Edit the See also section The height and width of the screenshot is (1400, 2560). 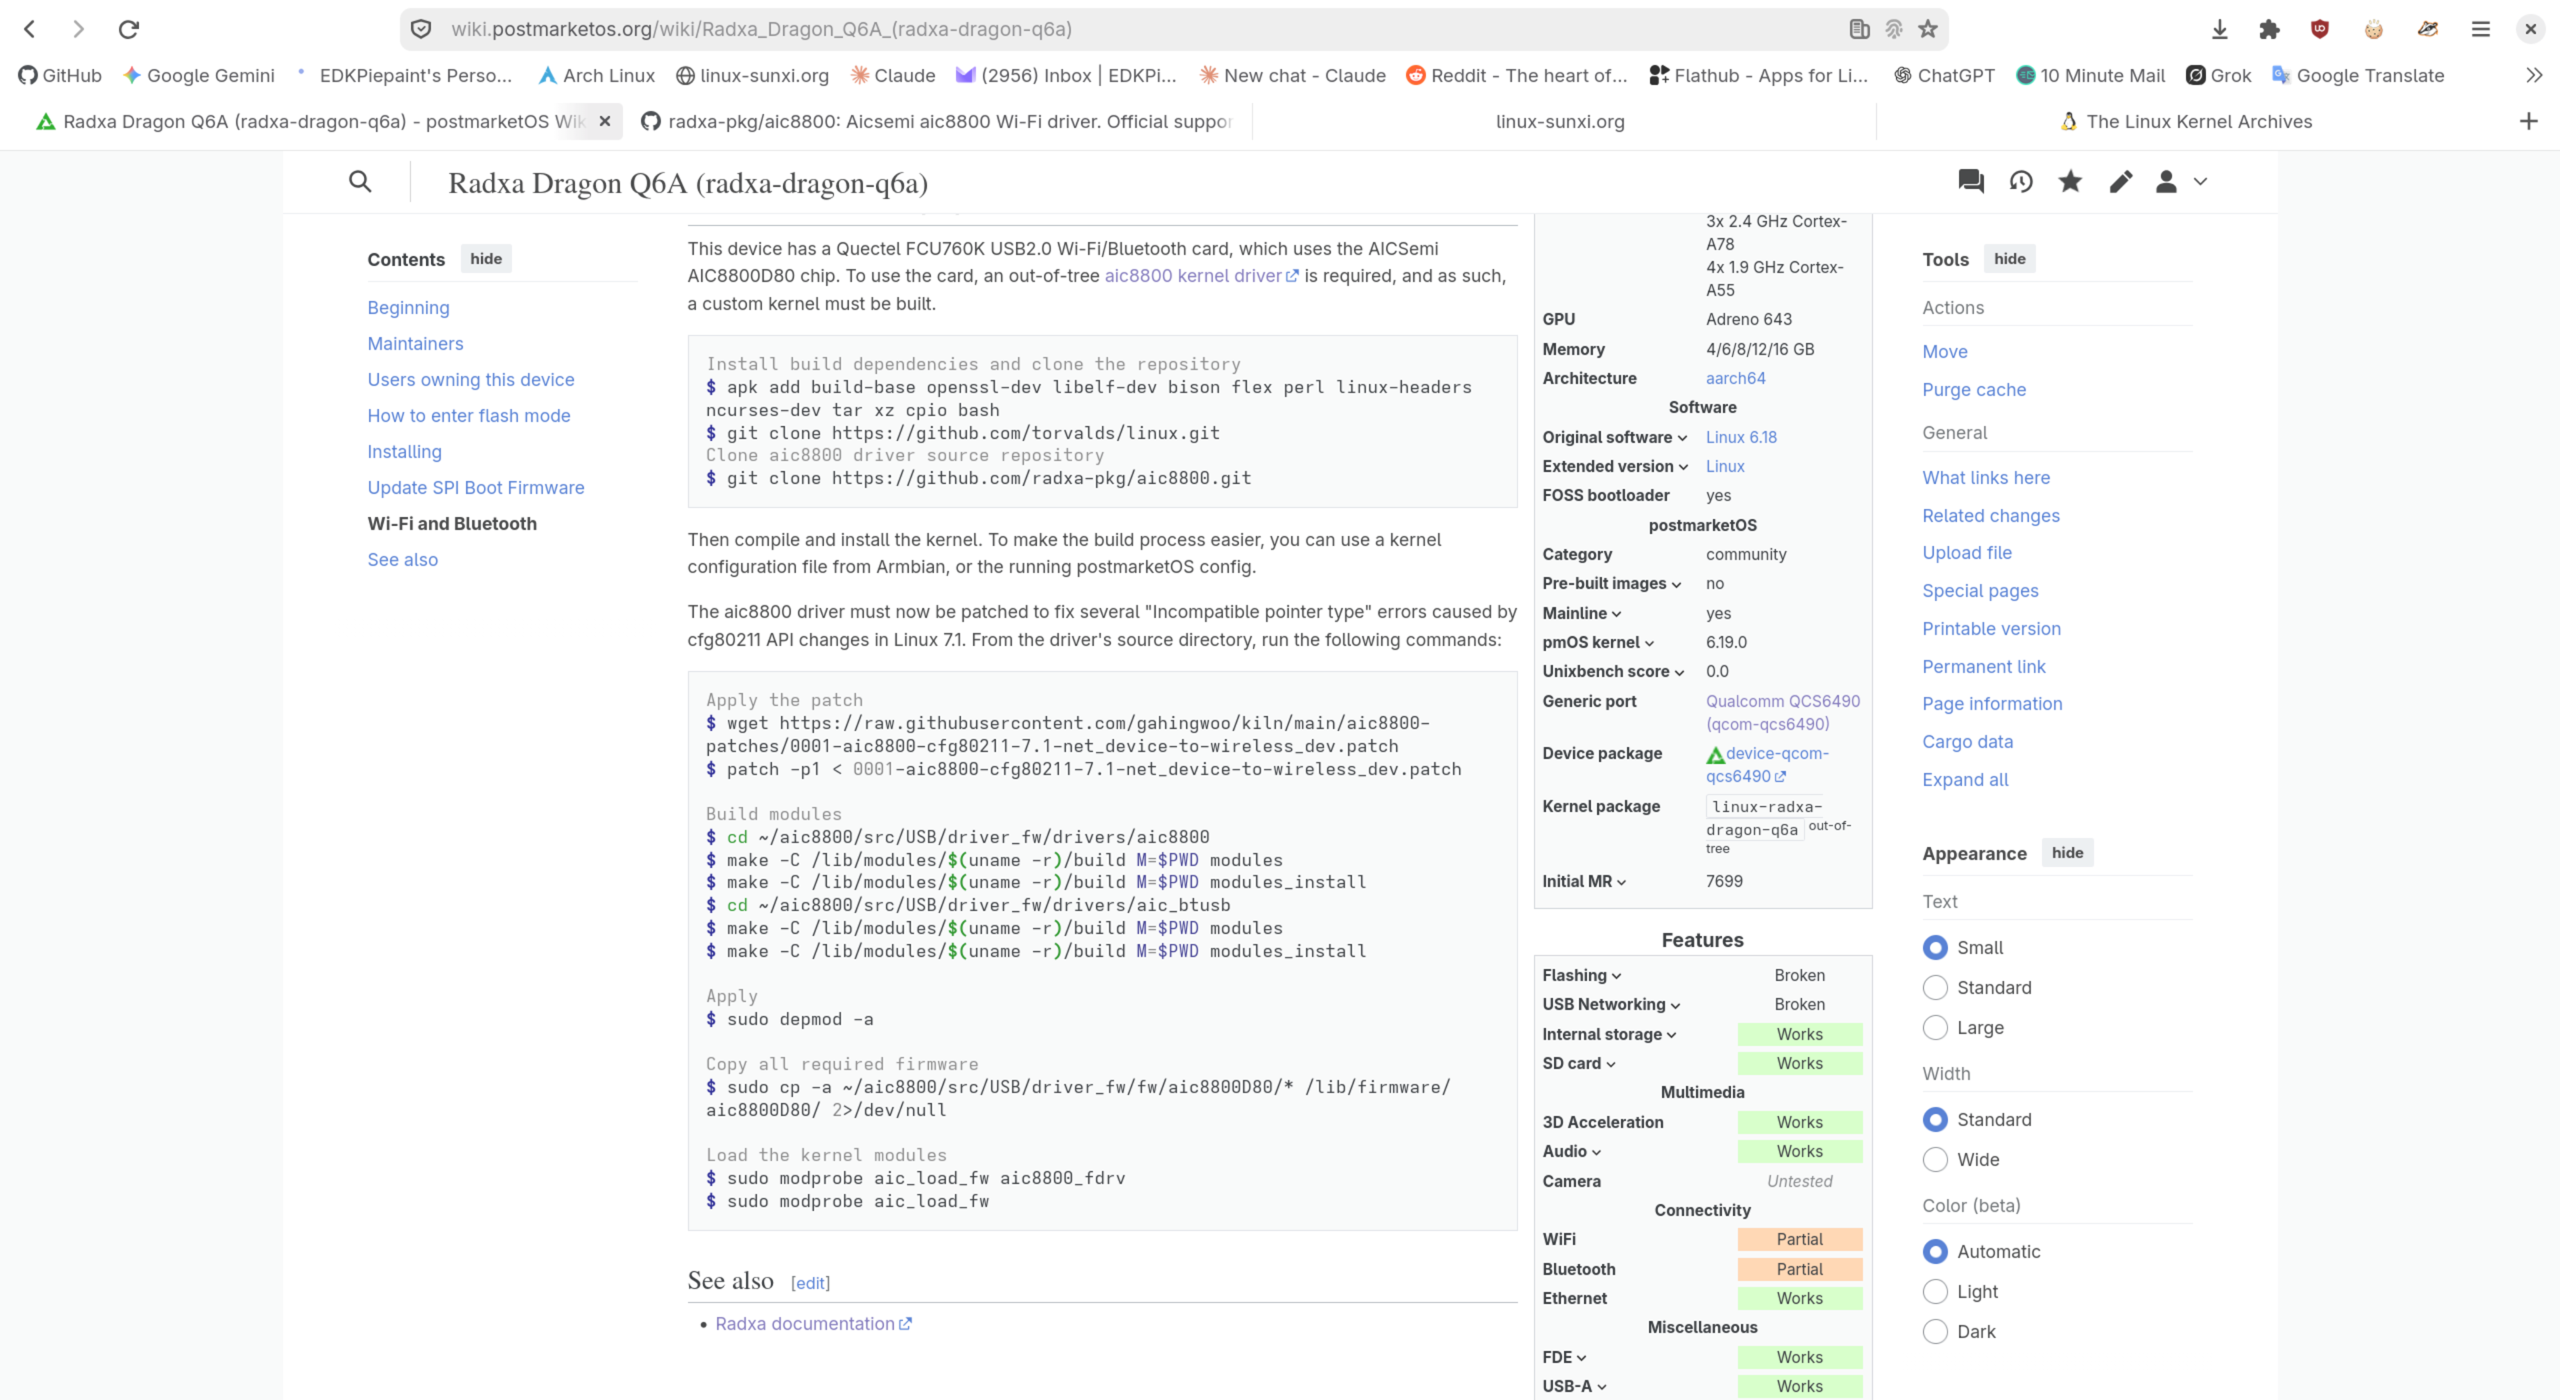pos(810,1282)
